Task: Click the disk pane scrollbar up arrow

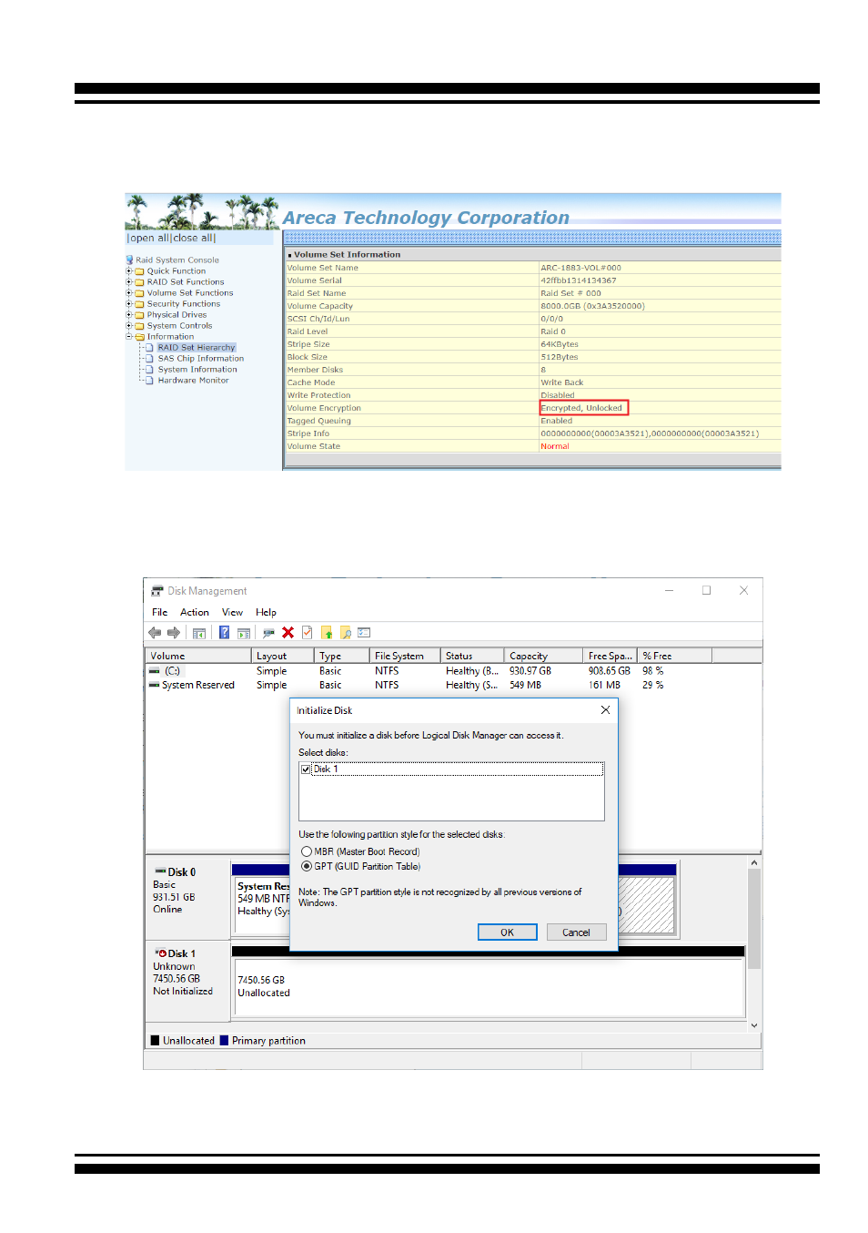Action: (754, 862)
